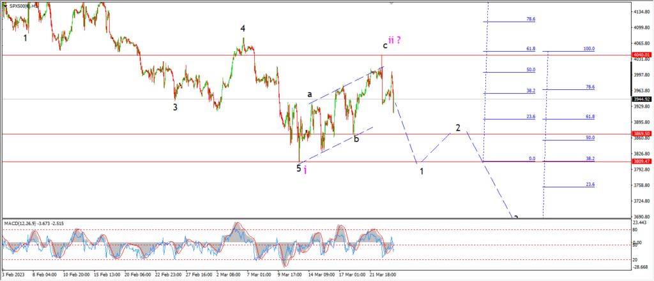
Task: Select the red 3809.47 price tag
Action: click(641, 161)
